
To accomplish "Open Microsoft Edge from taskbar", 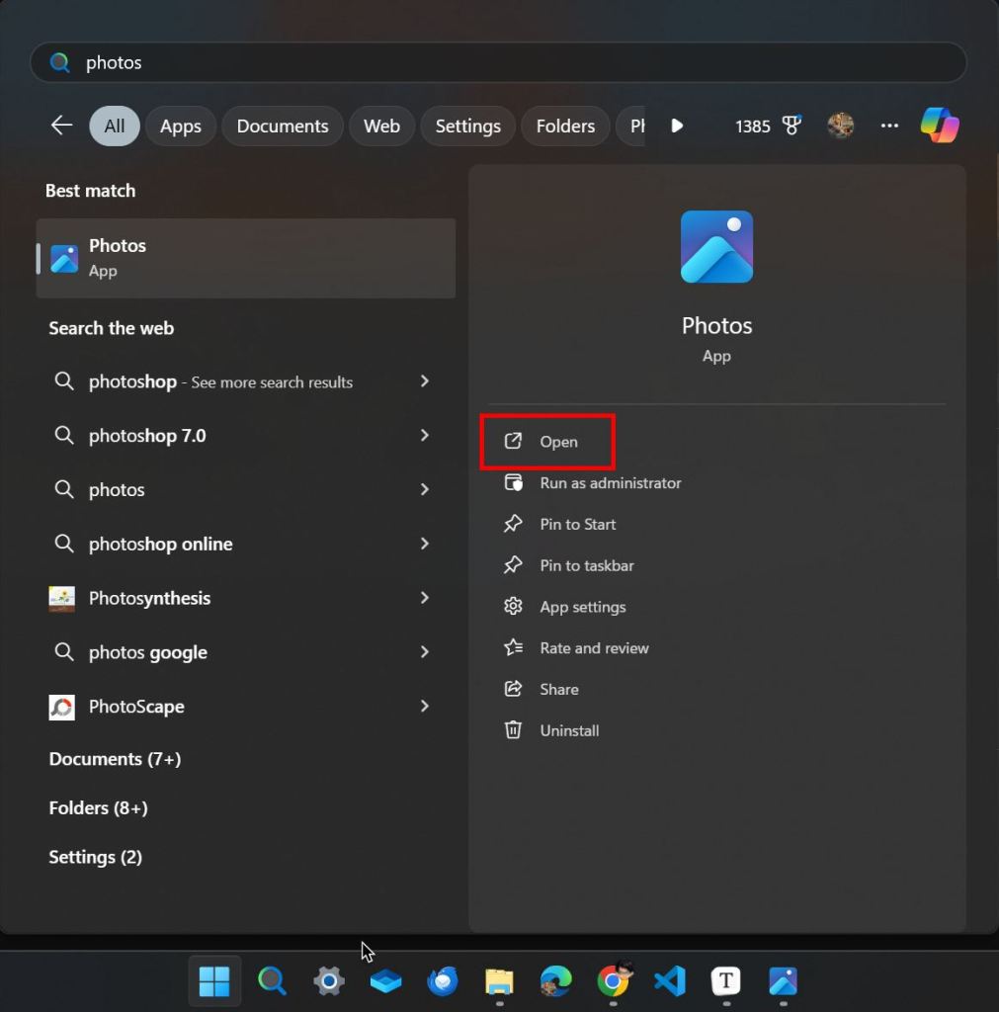I will pos(555,981).
